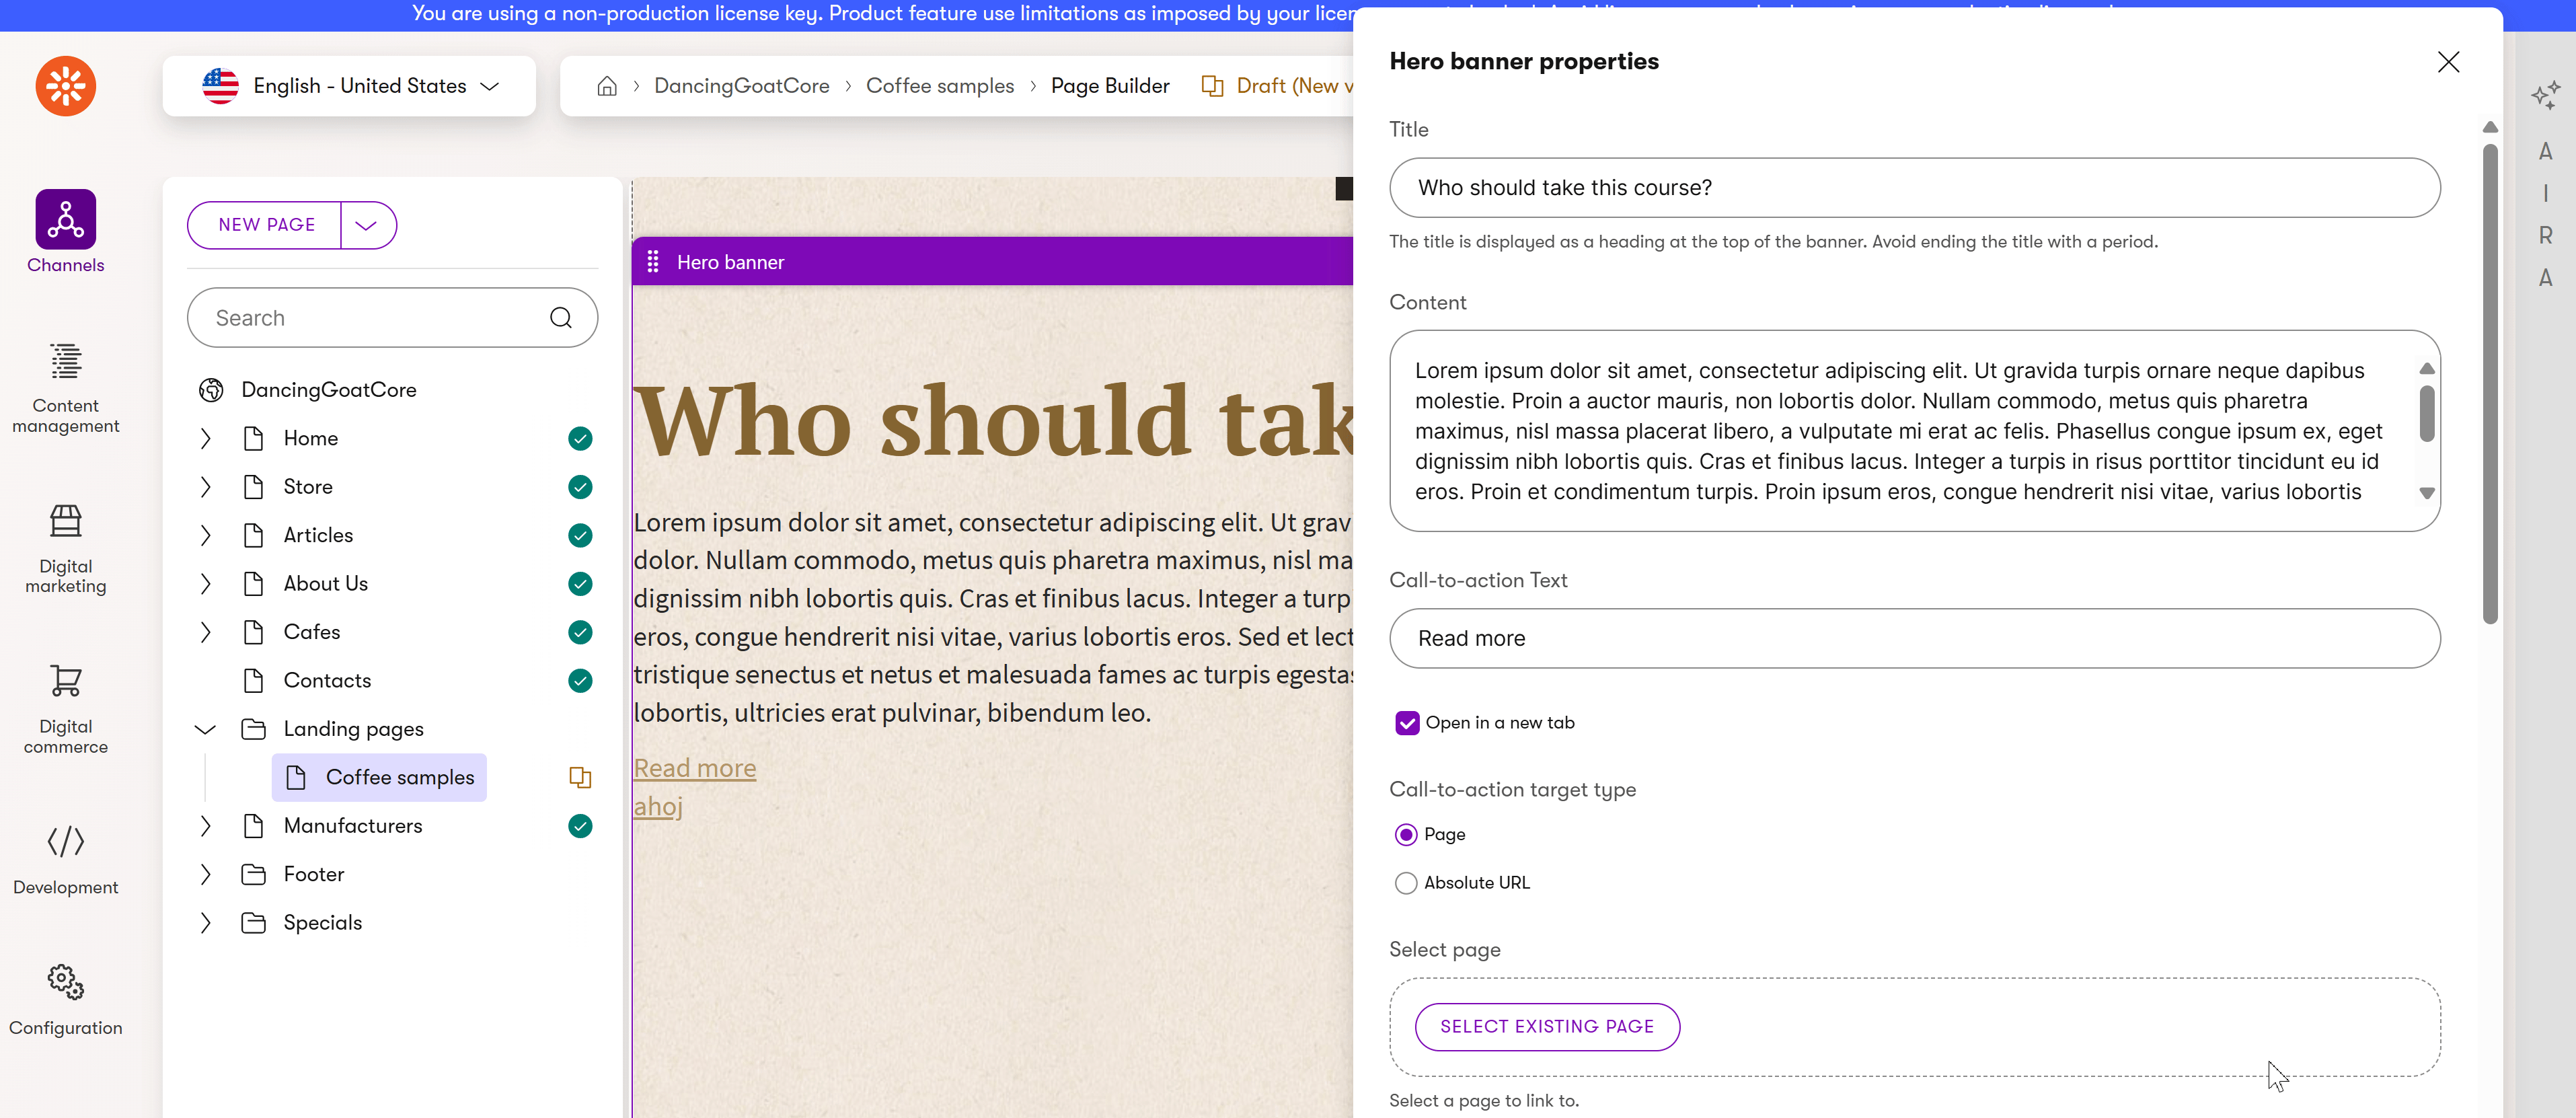2576x1118 pixels.
Task: Collapse the Landing pages folder
Action: tap(205, 729)
